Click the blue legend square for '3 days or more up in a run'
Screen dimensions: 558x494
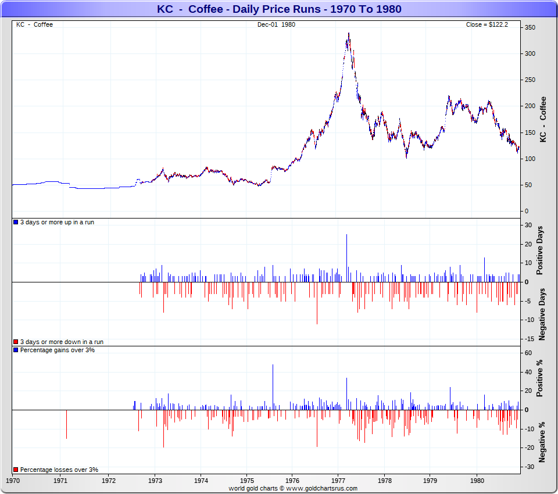tap(16, 222)
